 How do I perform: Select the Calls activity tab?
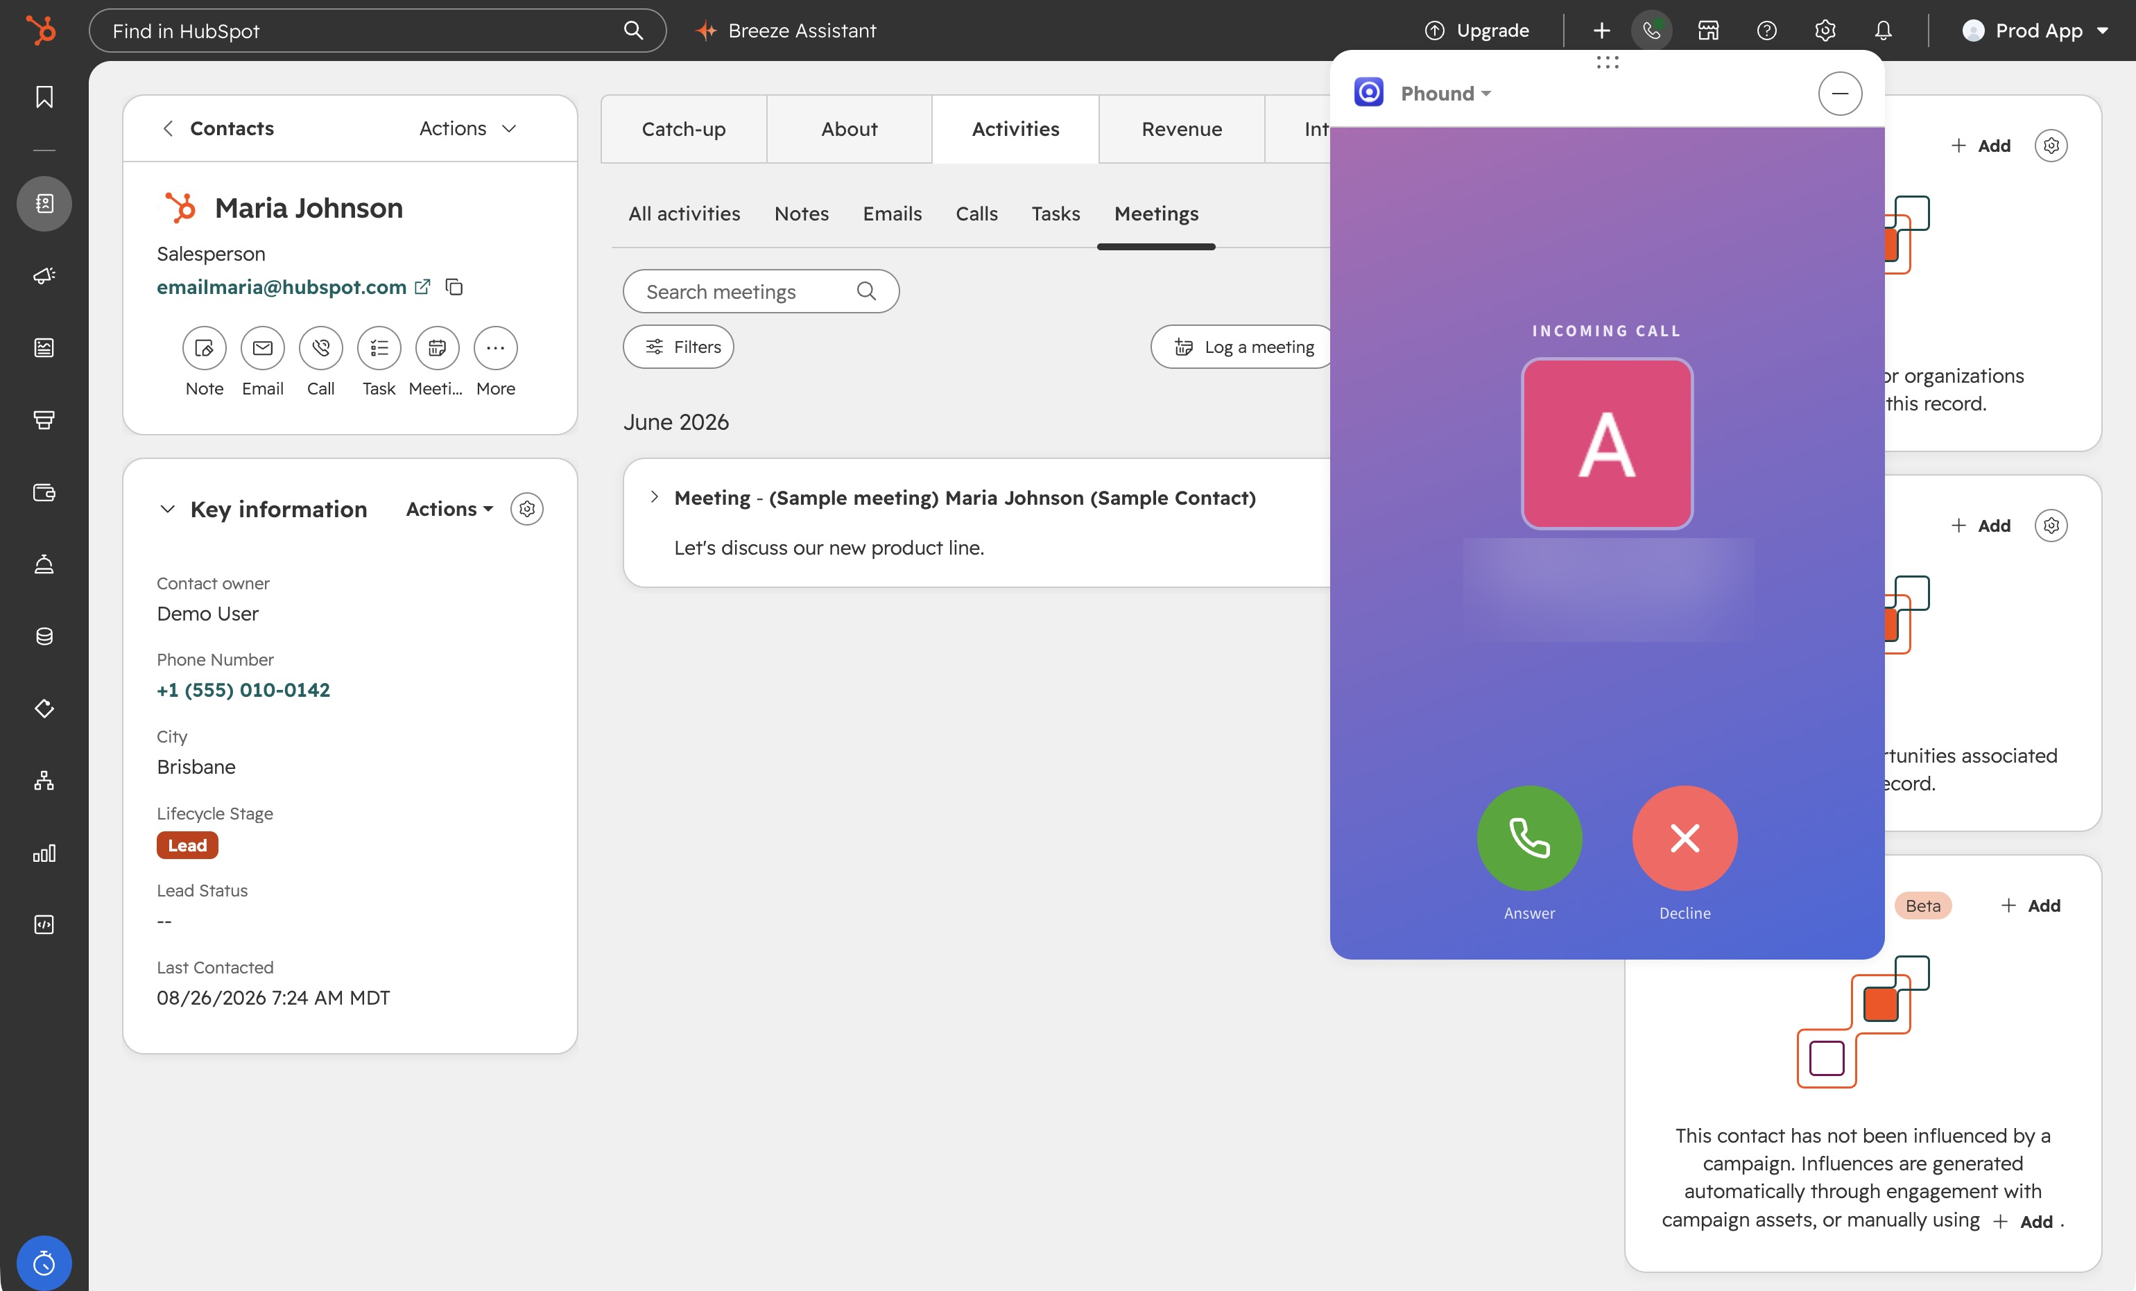point(976,213)
